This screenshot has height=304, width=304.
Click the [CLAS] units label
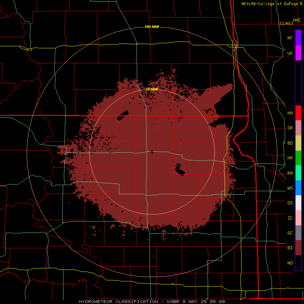[x=285, y=23]
